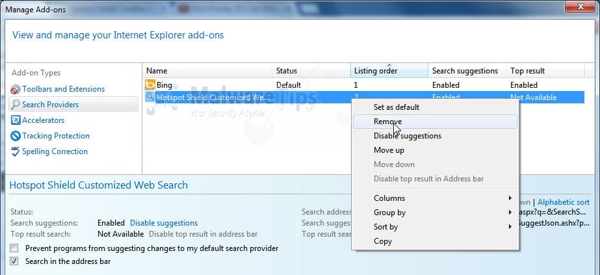Click the Default status cell for Bing

coord(289,85)
